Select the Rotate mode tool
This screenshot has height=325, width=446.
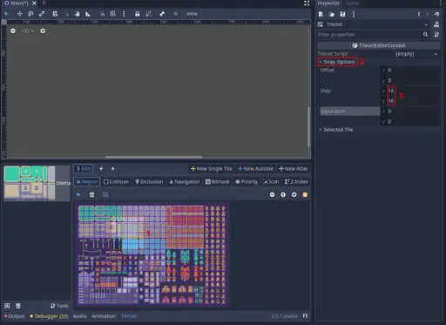(30, 14)
